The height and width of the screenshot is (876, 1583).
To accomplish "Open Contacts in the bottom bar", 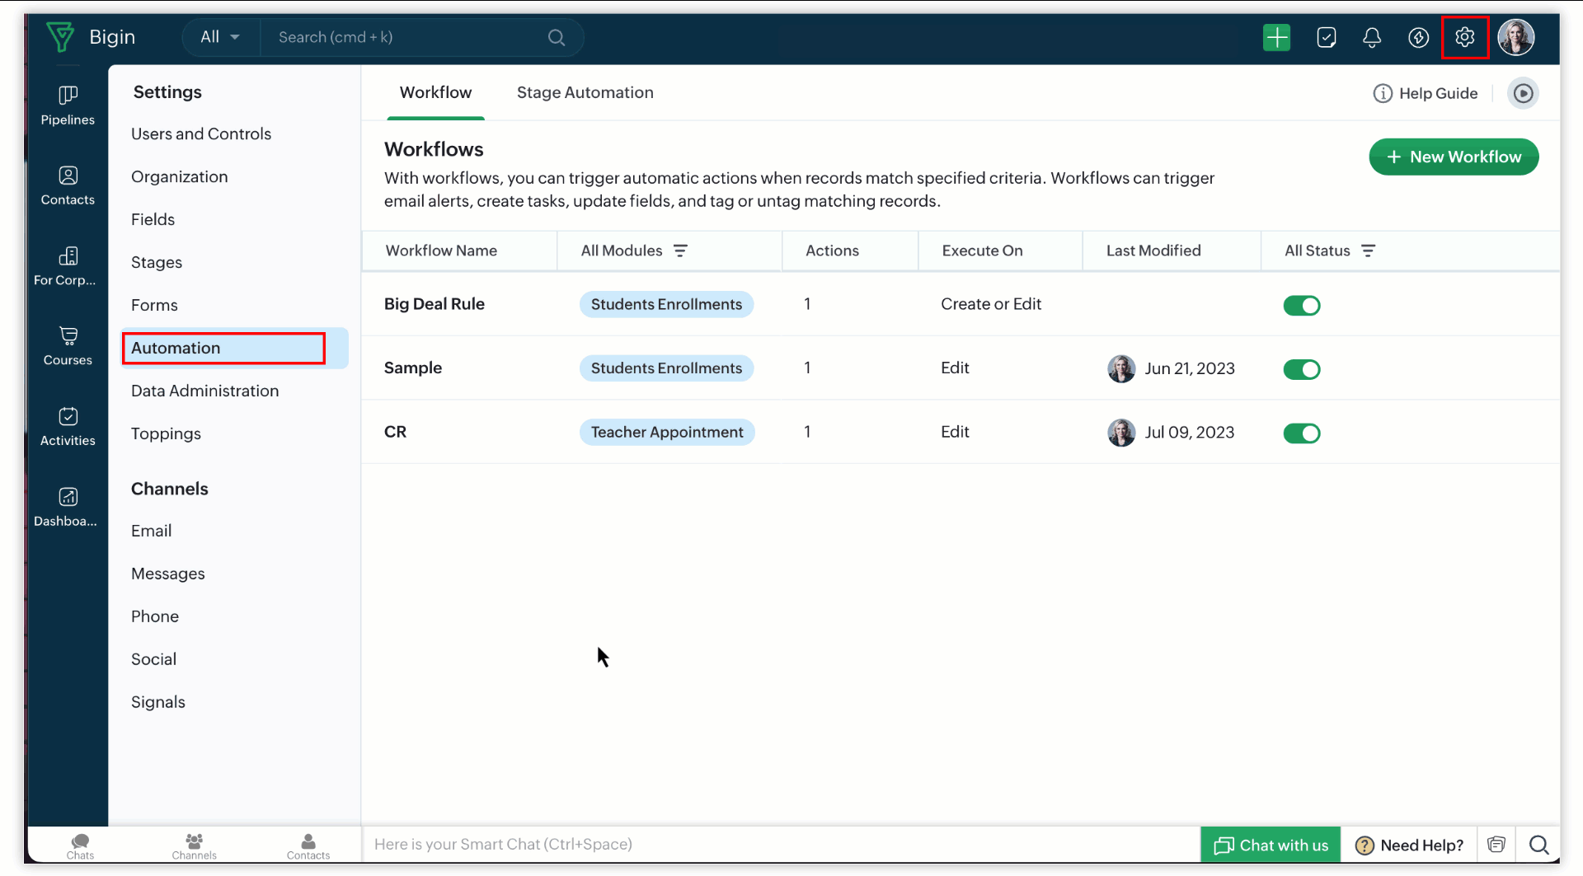I will pos(308,845).
